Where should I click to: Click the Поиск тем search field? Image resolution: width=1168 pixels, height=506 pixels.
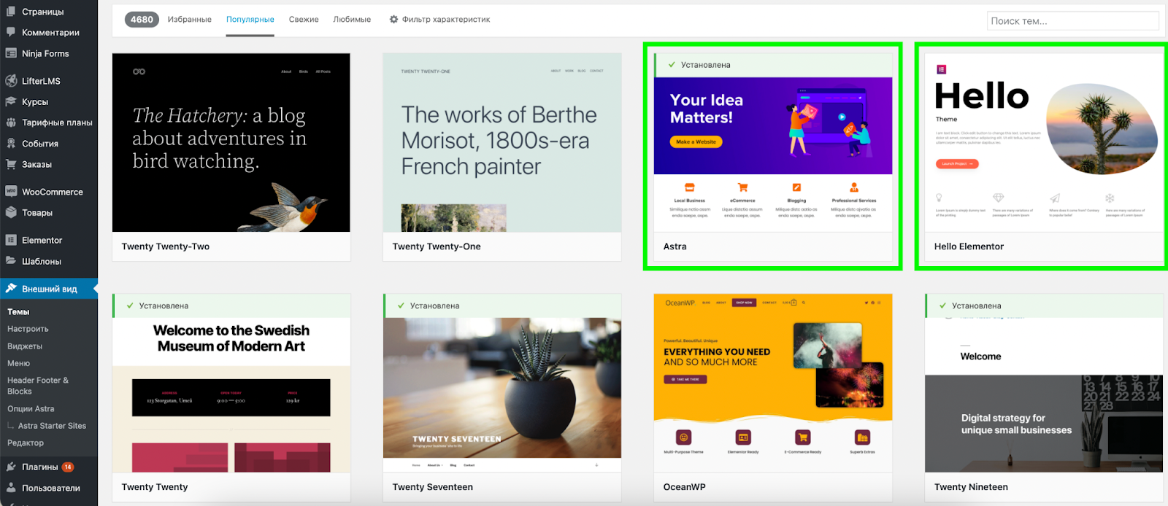pos(1073,21)
